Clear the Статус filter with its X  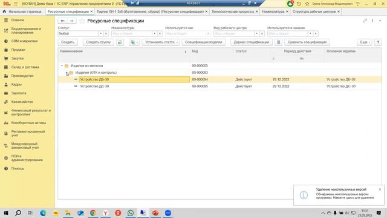[x=106, y=33]
